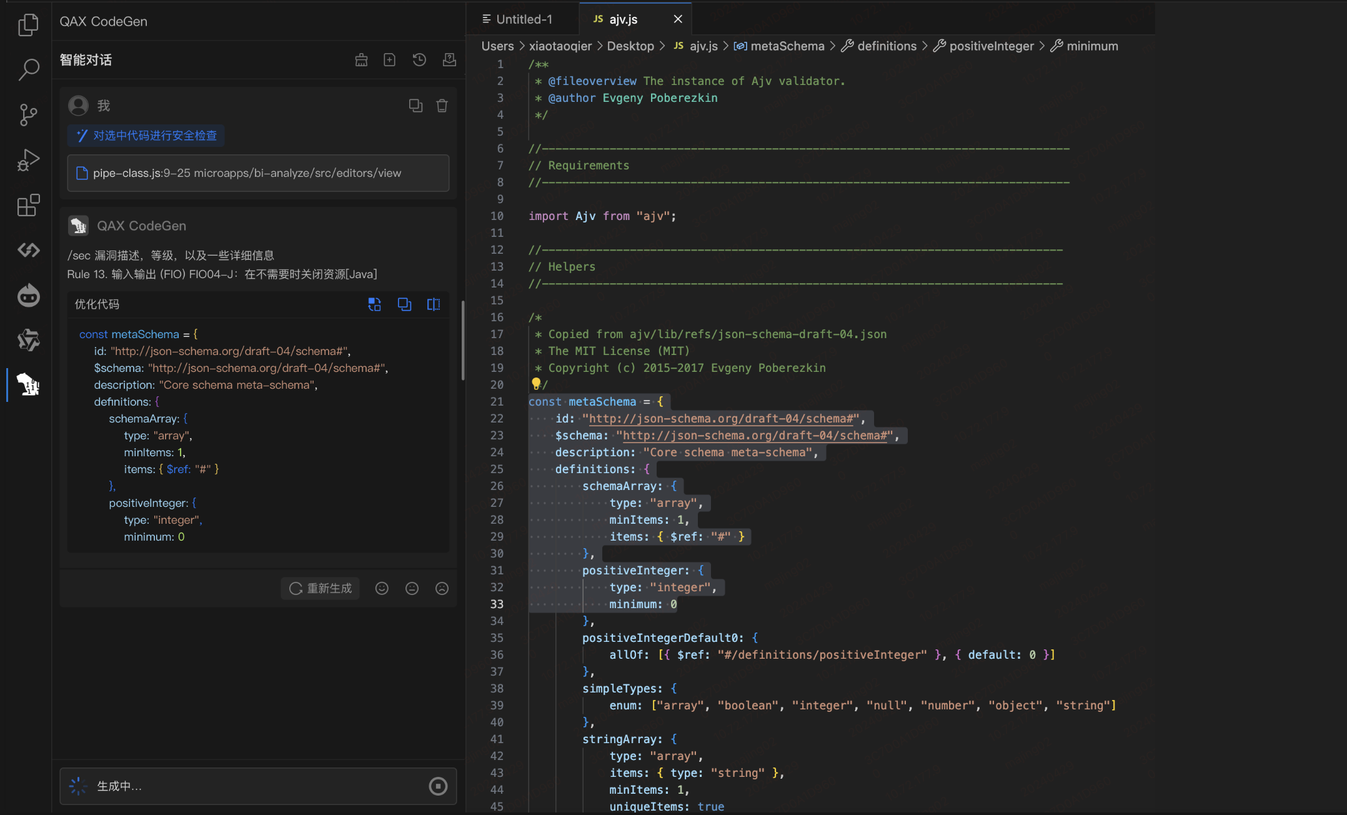Copy the user message text
This screenshot has height=815, width=1347.
(415, 106)
